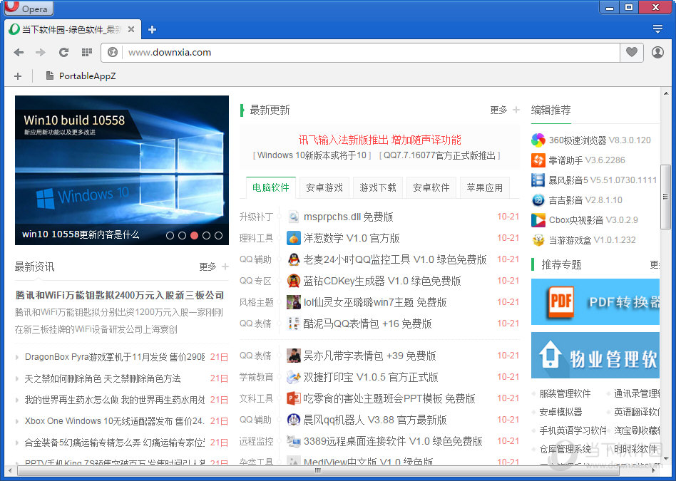This screenshot has width=676, height=481.
Task: Switch to the 安卓游戏 tab
Action: point(324,187)
